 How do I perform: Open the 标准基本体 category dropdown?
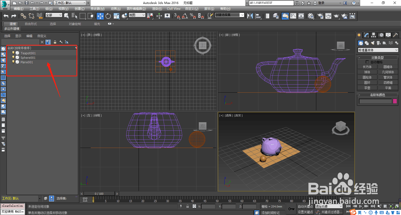click(x=378, y=50)
